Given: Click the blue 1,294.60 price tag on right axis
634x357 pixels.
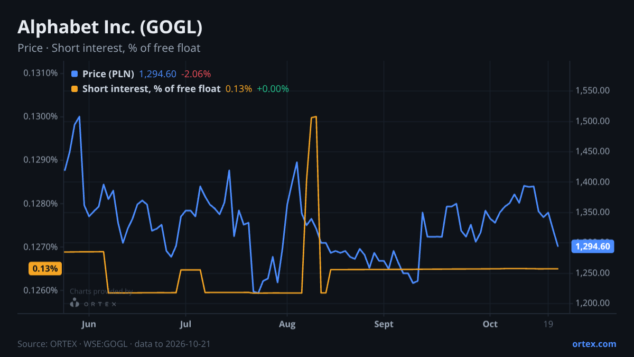Looking at the screenshot, I should pyautogui.click(x=593, y=246).
